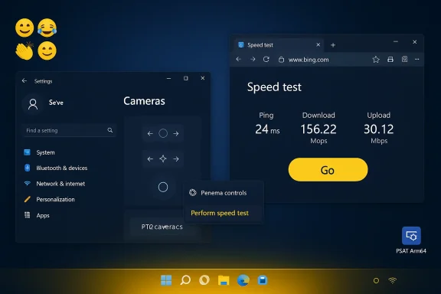This screenshot has height=294, width=441.
Task: Go forward in the browser
Action: pos(253,60)
